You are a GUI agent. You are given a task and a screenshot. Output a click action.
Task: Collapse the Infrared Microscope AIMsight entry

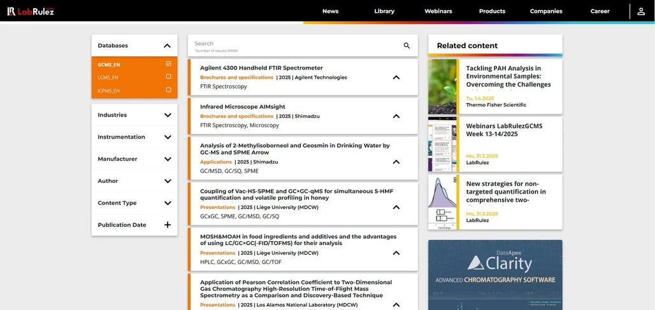tap(396, 116)
